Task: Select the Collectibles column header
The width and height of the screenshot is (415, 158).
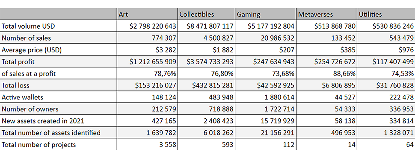Action: pos(207,14)
